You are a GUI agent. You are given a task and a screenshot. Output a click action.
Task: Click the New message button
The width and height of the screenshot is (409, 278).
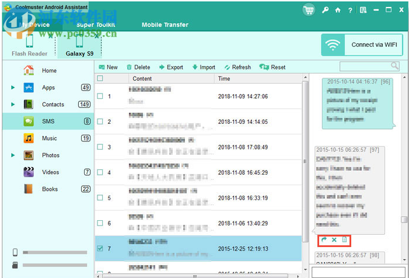coord(109,67)
